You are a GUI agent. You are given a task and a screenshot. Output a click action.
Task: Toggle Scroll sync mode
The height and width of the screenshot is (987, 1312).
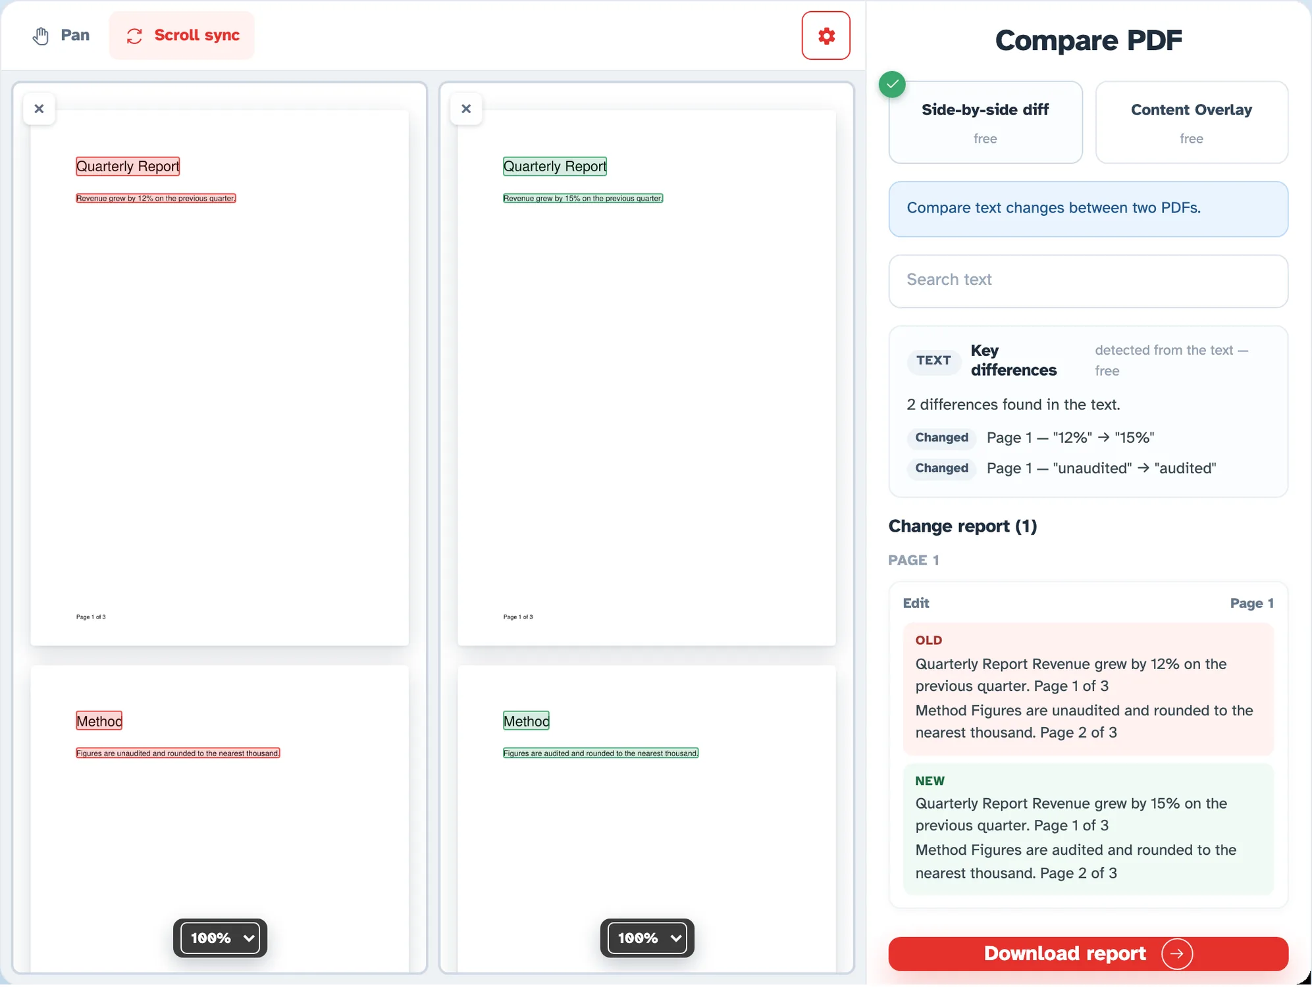pos(182,36)
